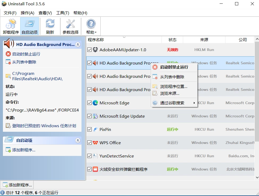
Task: Click the bottom 添加新程序... button
Action: (x=17, y=185)
